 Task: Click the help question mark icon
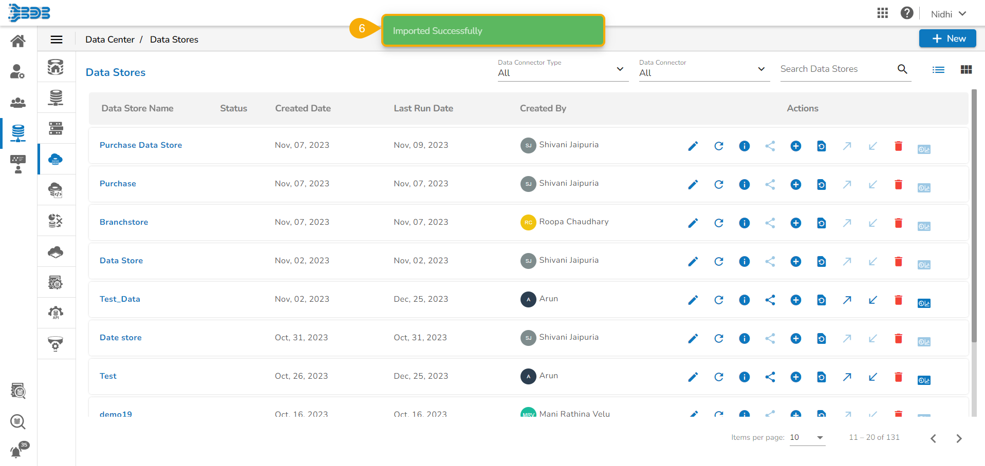click(906, 13)
